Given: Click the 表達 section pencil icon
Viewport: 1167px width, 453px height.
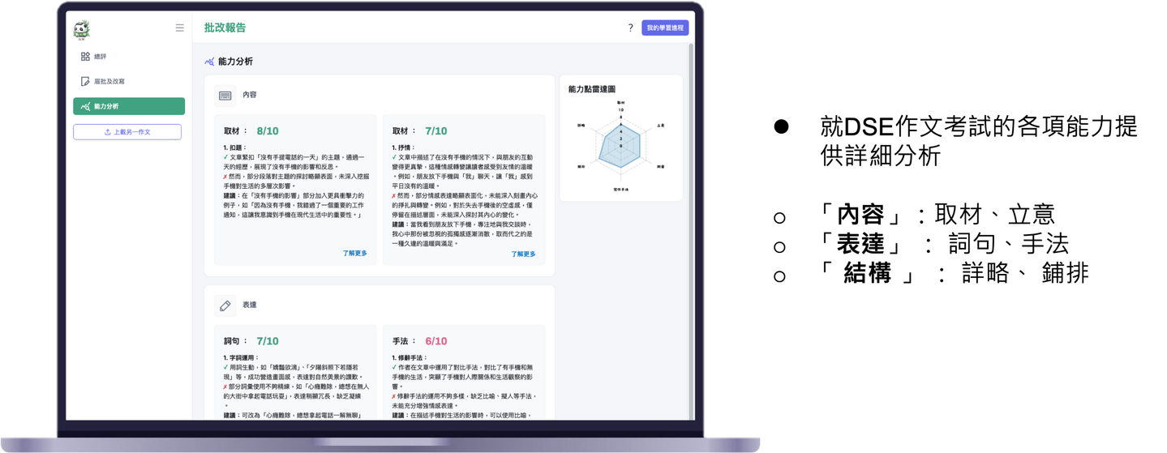Looking at the screenshot, I should 225,306.
